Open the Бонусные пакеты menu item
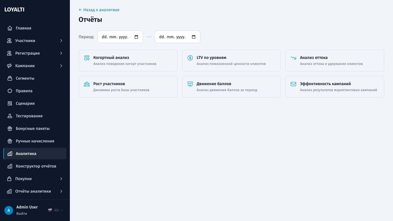The image size is (393, 221). point(35,128)
